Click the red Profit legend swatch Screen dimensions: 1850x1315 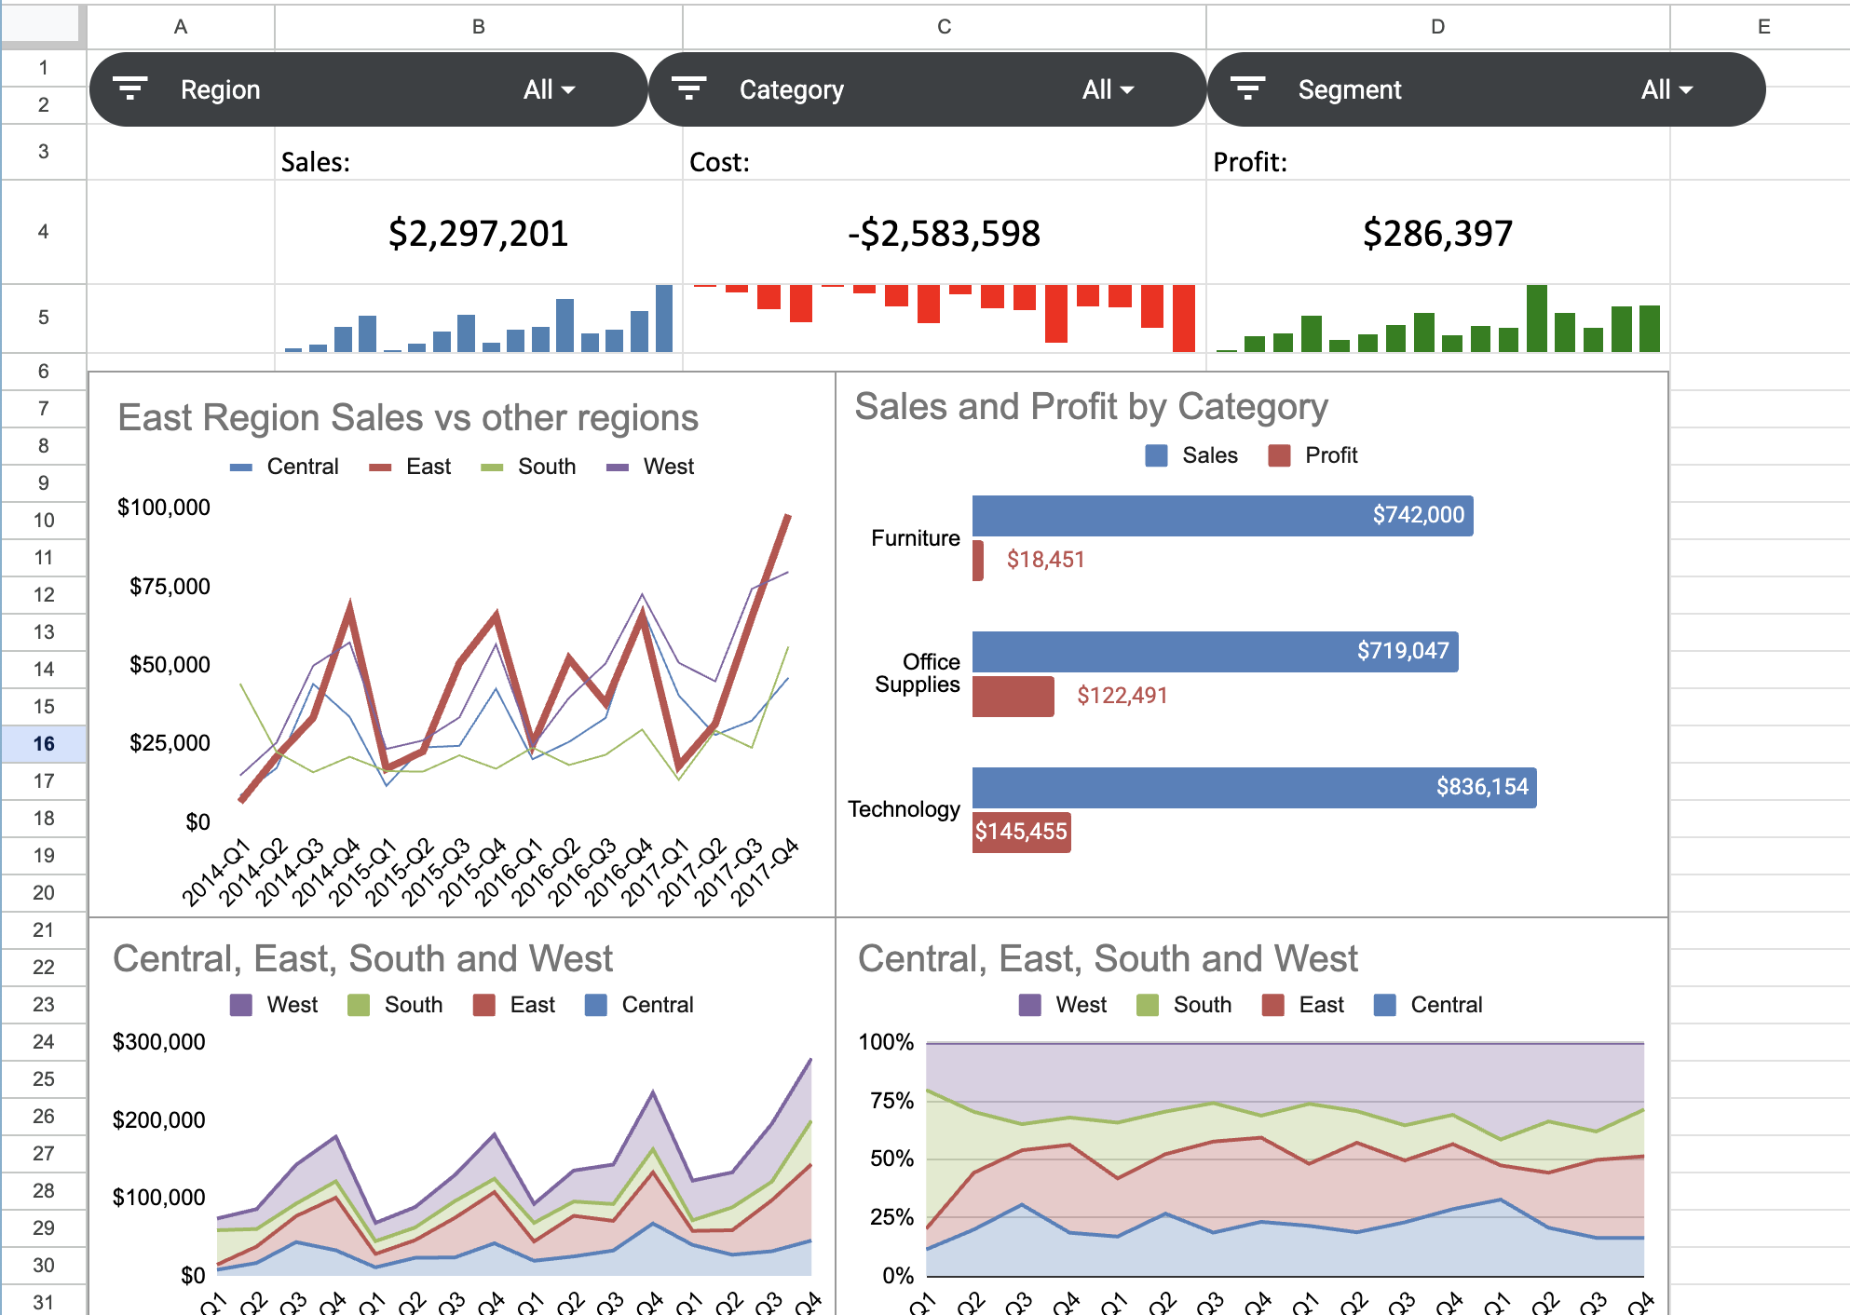(x=1279, y=455)
